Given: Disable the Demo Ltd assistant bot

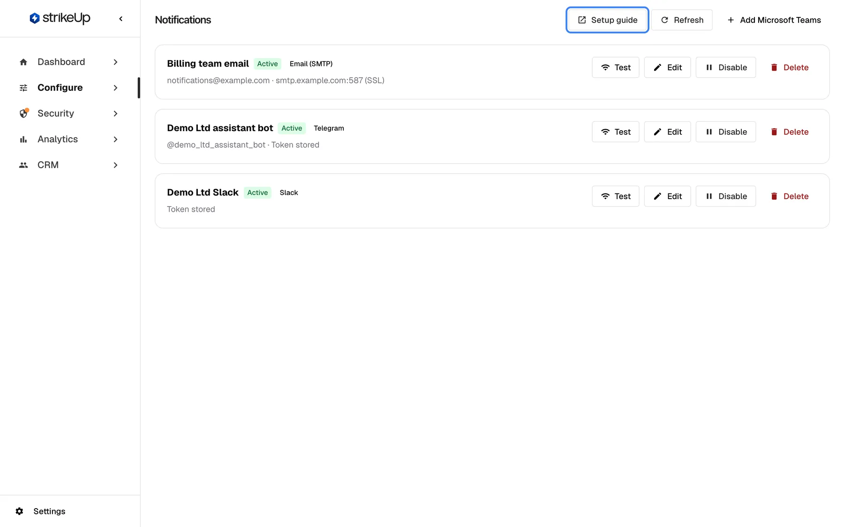Looking at the screenshot, I should point(726,132).
